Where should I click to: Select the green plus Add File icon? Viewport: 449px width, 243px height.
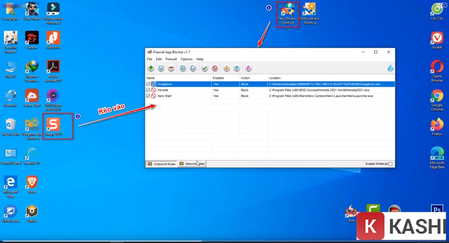151,68
